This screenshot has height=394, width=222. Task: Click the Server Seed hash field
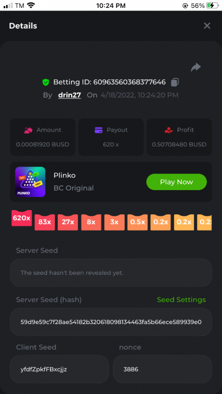click(x=111, y=322)
